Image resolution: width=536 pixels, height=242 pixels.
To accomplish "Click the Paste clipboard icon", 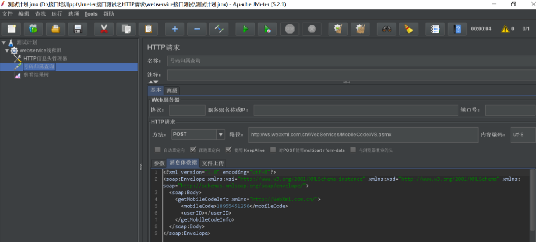I will click(148, 29).
